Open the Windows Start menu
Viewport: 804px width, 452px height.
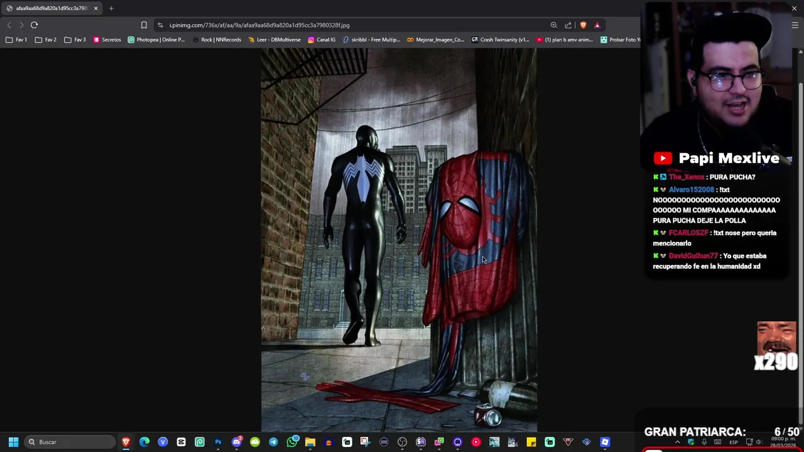pyautogui.click(x=13, y=442)
